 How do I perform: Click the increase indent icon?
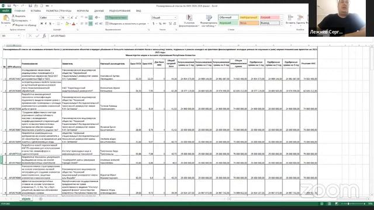101,23
